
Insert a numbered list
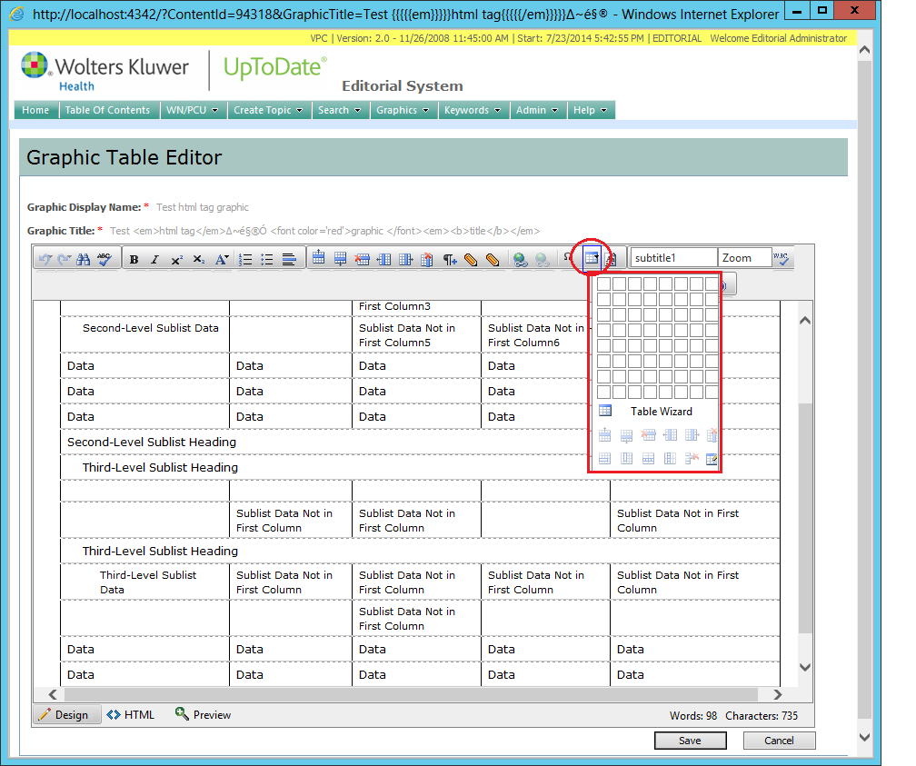click(246, 260)
